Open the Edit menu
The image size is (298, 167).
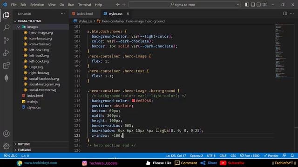pos(23,5)
